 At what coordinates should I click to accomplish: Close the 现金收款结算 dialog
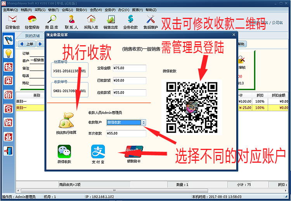[x=234, y=34]
